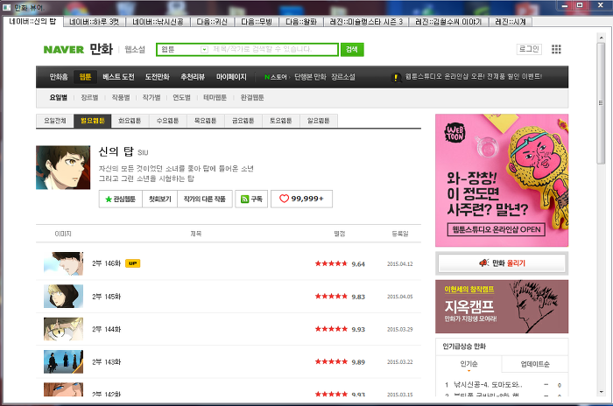Click 도전만화 in the navigation bar
The height and width of the screenshot is (406, 613).
(157, 77)
